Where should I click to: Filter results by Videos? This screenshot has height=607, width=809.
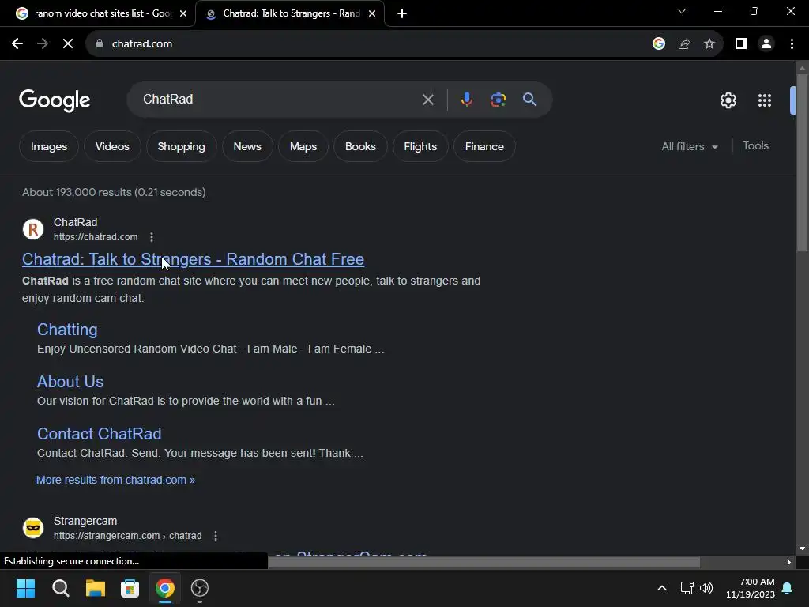click(112, 146)
